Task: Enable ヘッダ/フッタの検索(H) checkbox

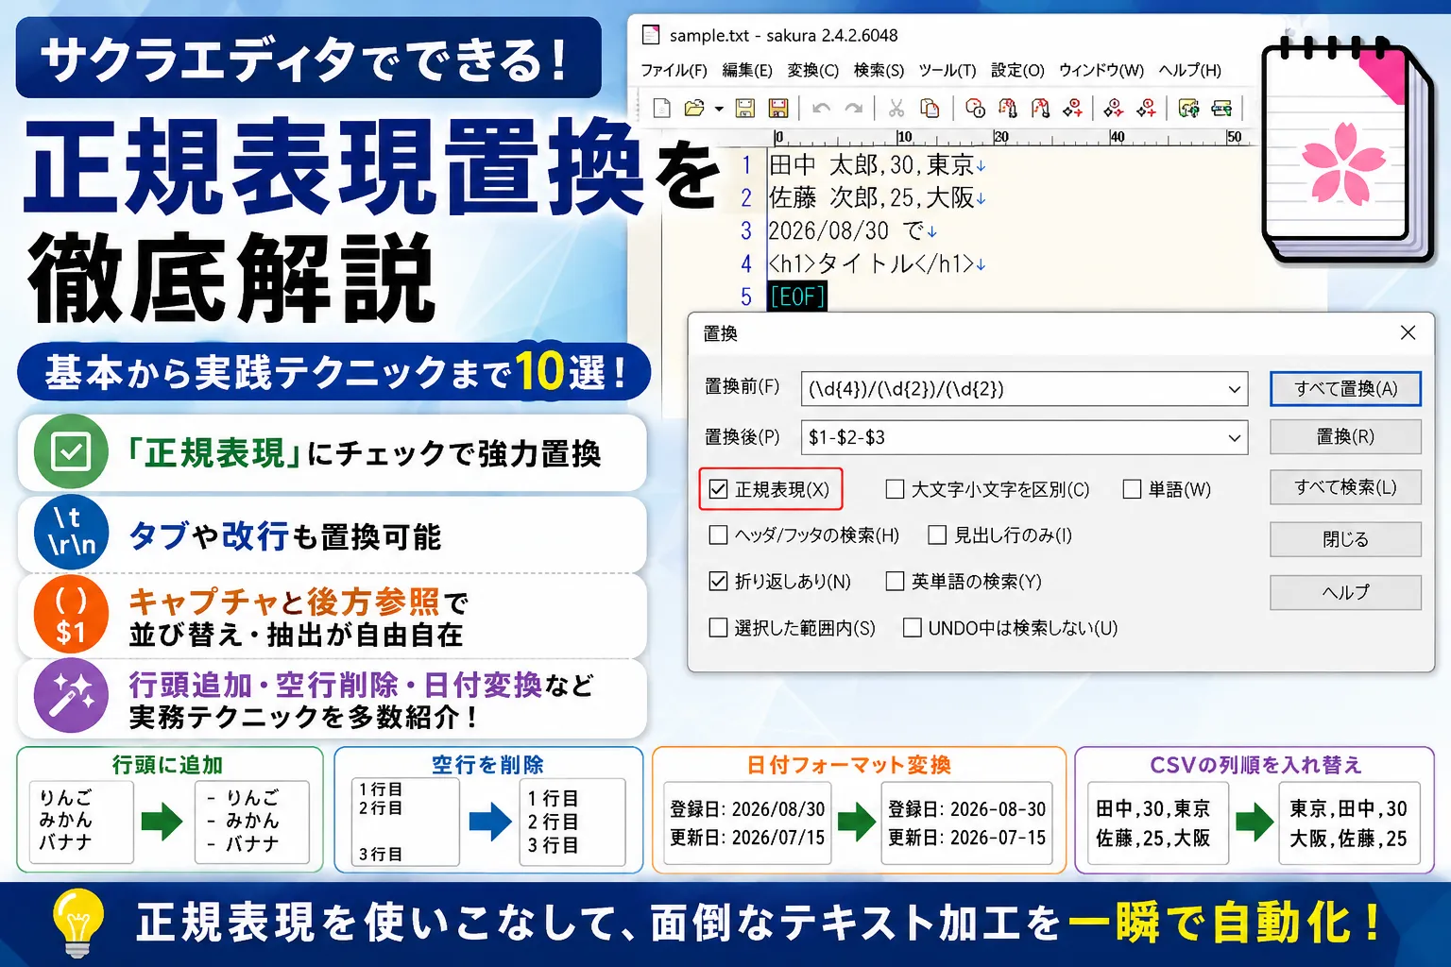Action: (x=718, y=535)
